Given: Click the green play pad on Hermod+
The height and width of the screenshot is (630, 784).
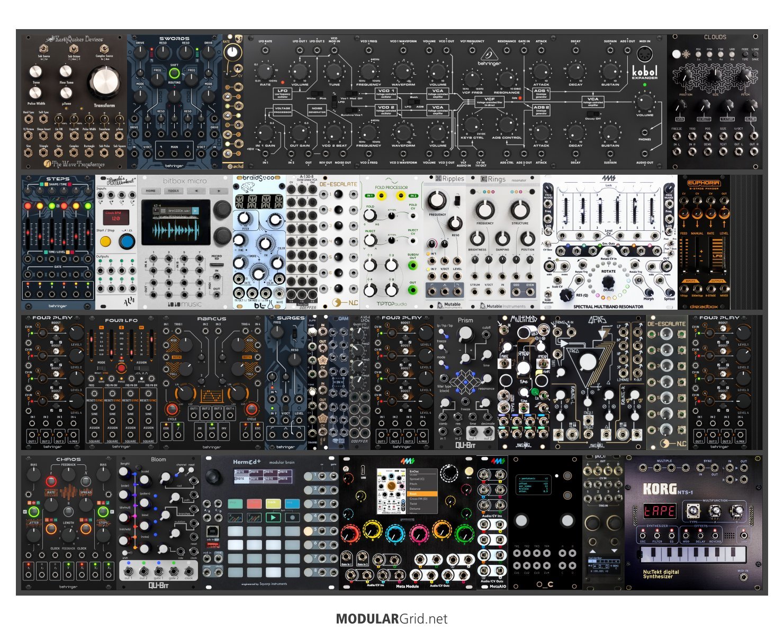Looking at the screenshot, I should tap(273, 517).
